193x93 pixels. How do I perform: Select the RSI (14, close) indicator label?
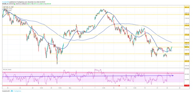click(7, 70)
